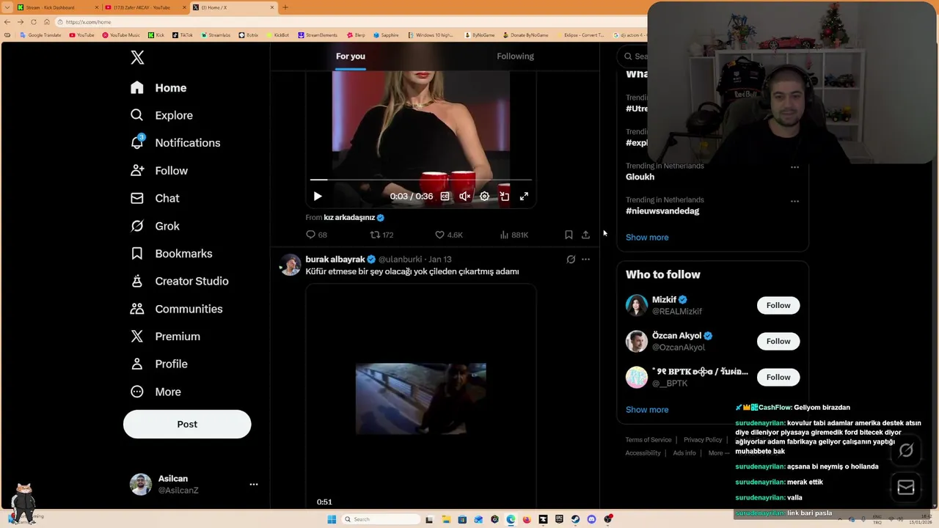This screenshot has width=939, height=528.
Task: Expand the More menu in the sidebar
Action: (155, 392)
